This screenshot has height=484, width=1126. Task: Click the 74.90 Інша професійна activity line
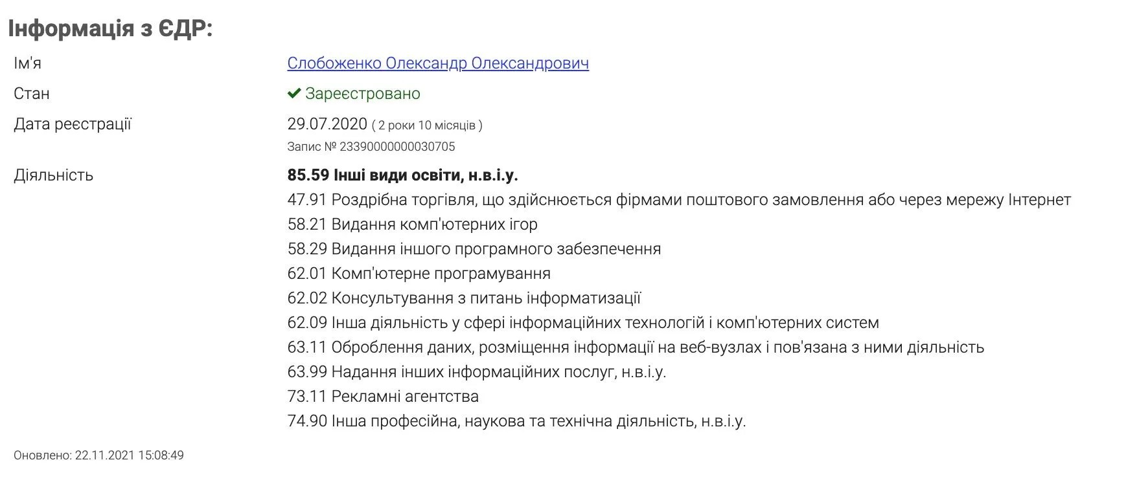pyautogui.click(x=516, y=421)
